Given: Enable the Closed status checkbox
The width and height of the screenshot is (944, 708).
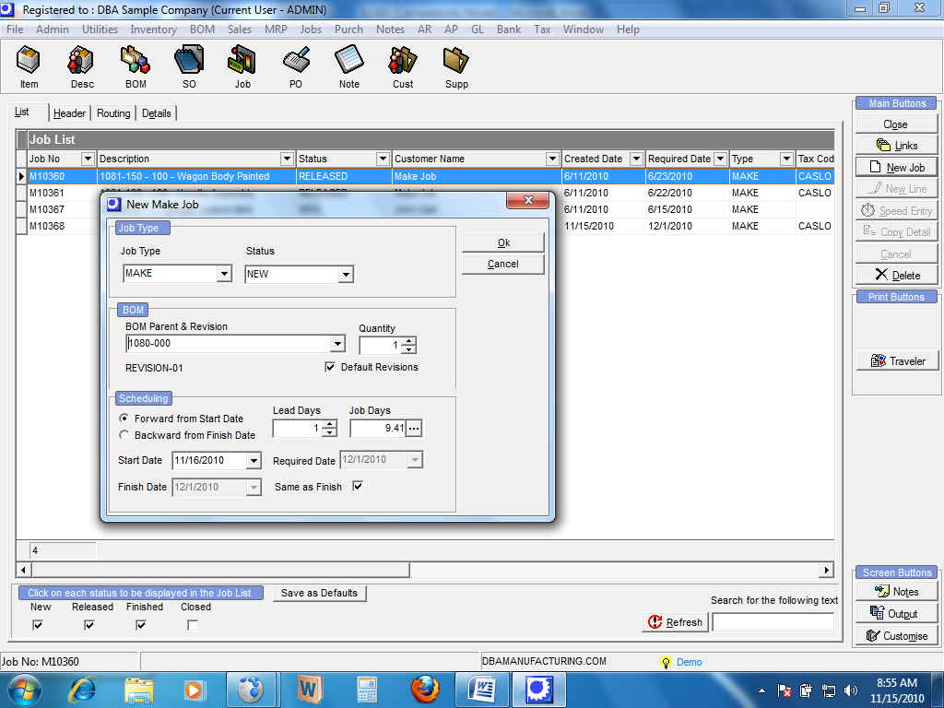Looking at the screenshot, I should pos(193,625).
